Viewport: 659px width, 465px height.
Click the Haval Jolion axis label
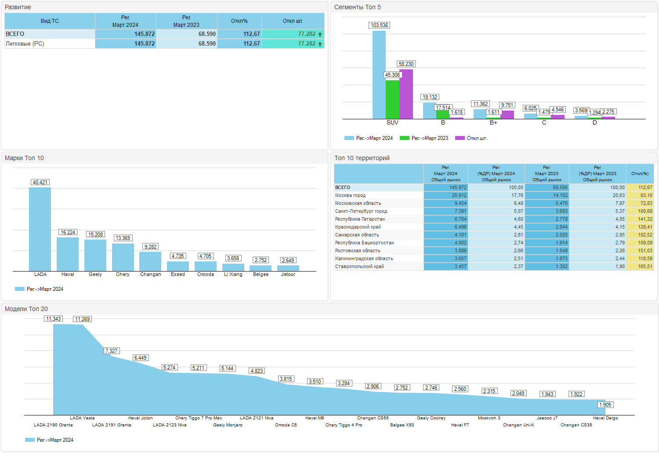click(x=141, y=418)
